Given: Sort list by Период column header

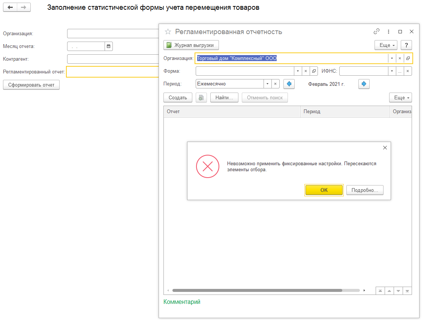Looking at the screenshot, I should click(x=345, y=112).
